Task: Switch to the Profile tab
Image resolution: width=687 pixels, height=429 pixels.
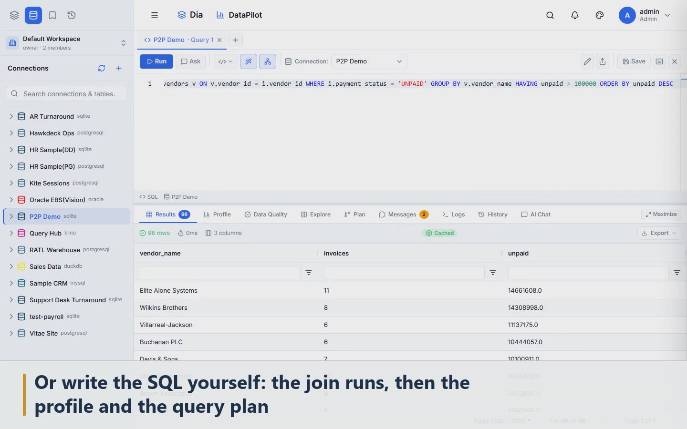Action: coord(217,214)
